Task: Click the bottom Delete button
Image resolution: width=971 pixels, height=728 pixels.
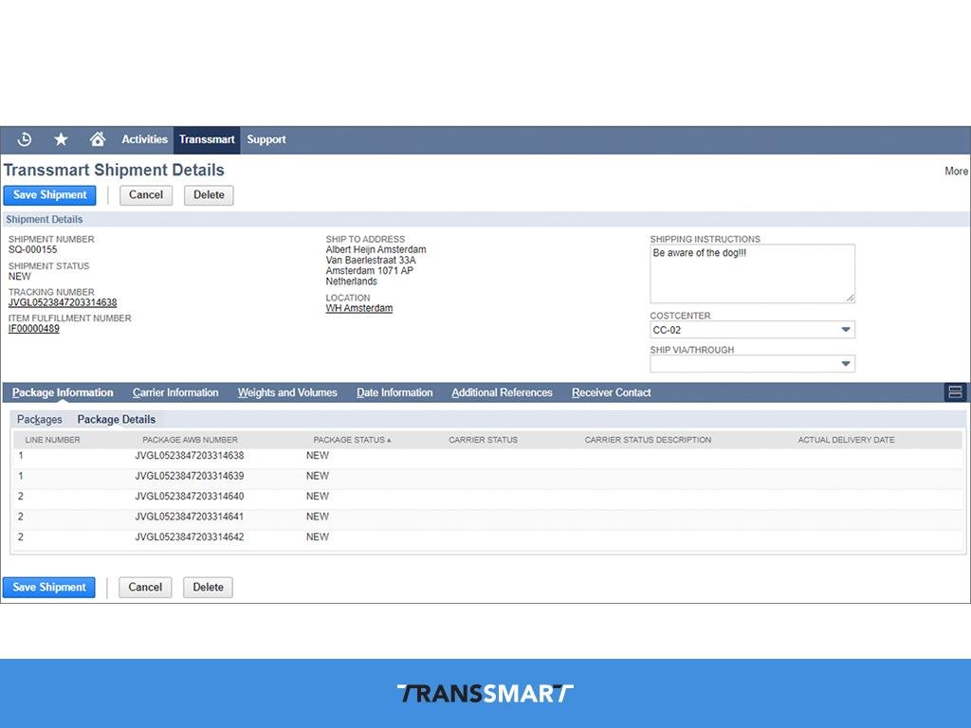Action: pos(208,587)
